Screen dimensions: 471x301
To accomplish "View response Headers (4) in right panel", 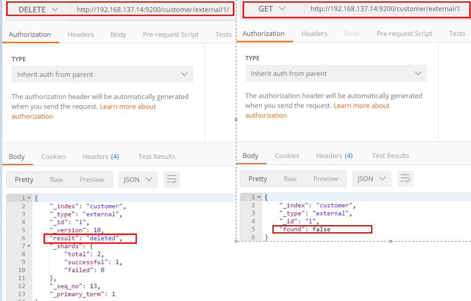I will click(x=334, y=155).
